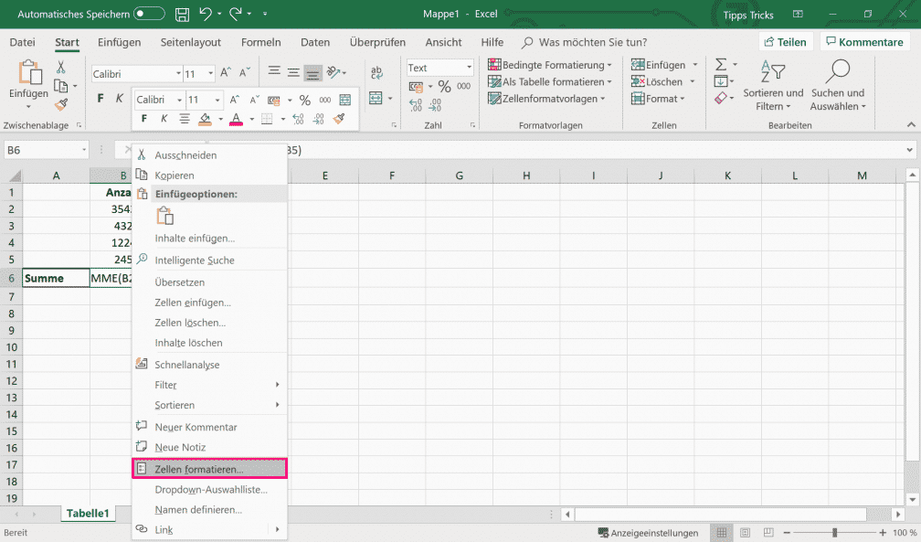Click the ribbon percent style icon in Zahl
Image resolution: width=921 pixels, height=542 pixels.
click(445, 87)
